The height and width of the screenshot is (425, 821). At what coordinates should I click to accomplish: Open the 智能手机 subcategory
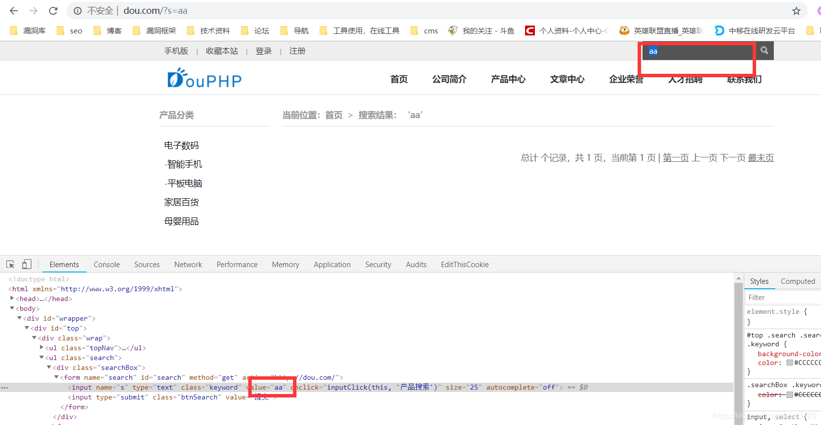tap(183, 164)
